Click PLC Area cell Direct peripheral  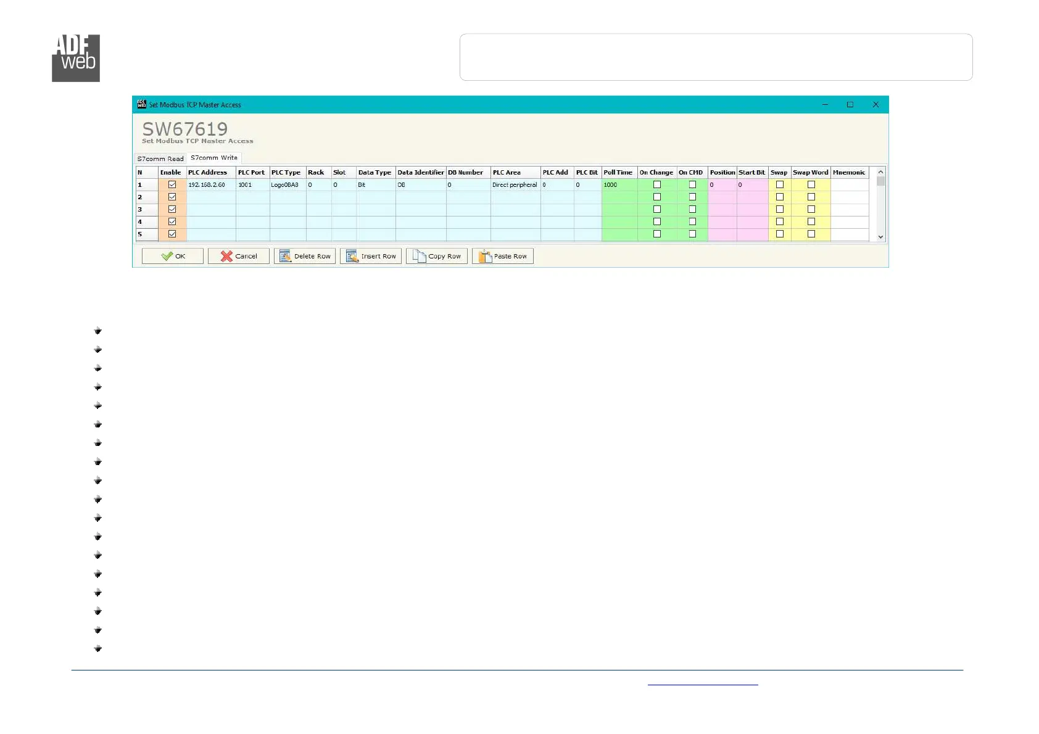[516, 185]
